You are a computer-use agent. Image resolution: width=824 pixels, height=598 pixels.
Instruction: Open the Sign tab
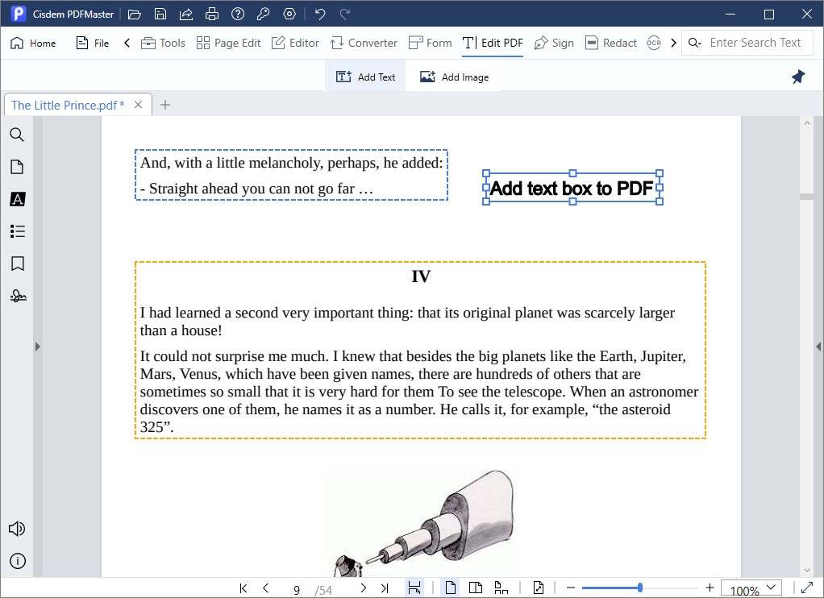pyautogui.click(x=554, y=43)
